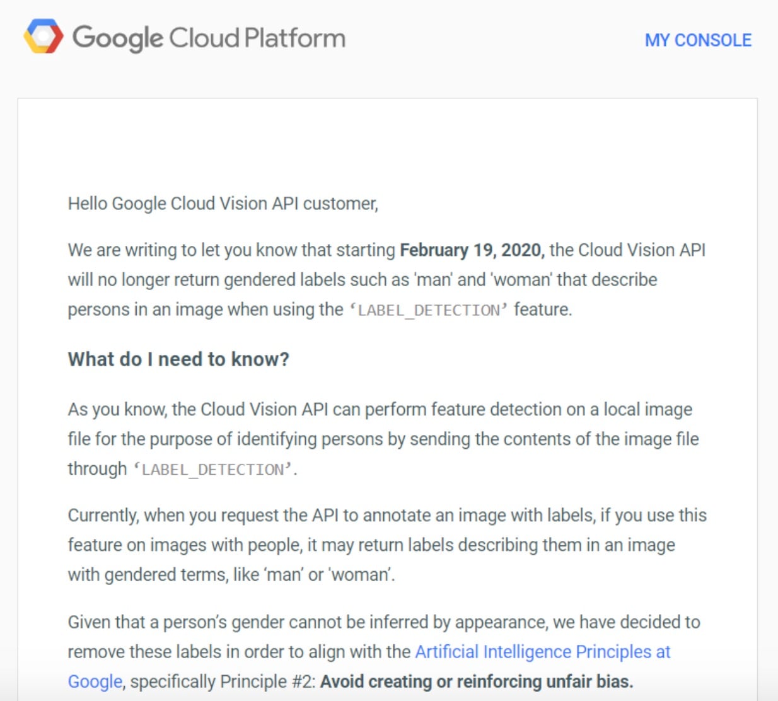Click the line 'with gendered terms, like man or woman'
The image size is (778, 701).
pyautogui.click(x=231, y=575)
